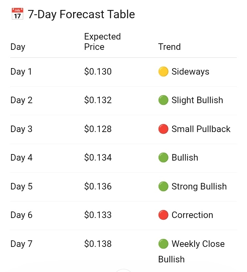Click the partial circle button at bottom

(x=123, y=270)
